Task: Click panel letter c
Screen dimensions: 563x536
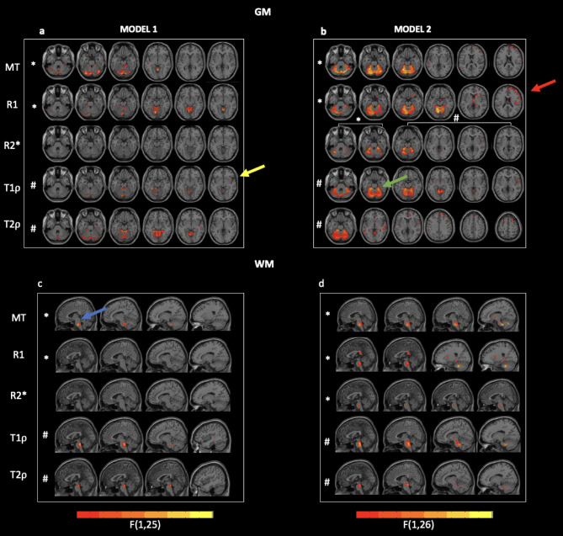Action: [40, 284]
